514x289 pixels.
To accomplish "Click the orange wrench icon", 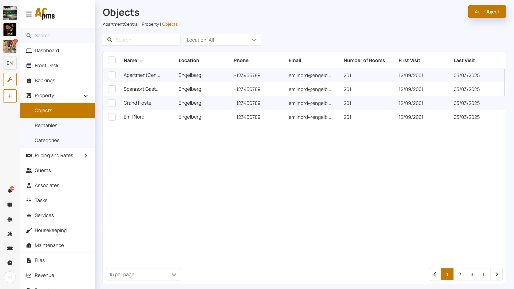I will tap(10, 79).
